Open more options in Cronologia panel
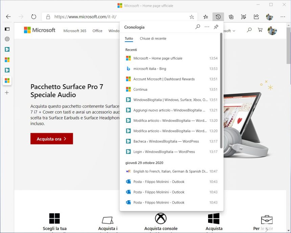Screen dimensions: 291x233 point(207,27)
